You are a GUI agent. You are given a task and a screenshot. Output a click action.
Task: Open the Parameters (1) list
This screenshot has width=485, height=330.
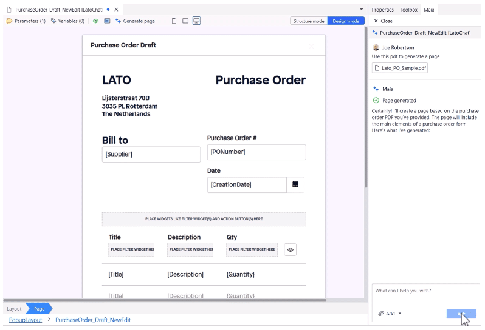[26, 21]
